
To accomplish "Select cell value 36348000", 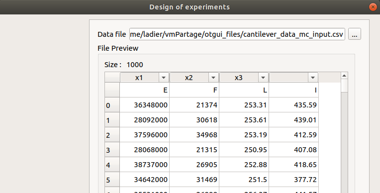I will click(x=145, y=105).
